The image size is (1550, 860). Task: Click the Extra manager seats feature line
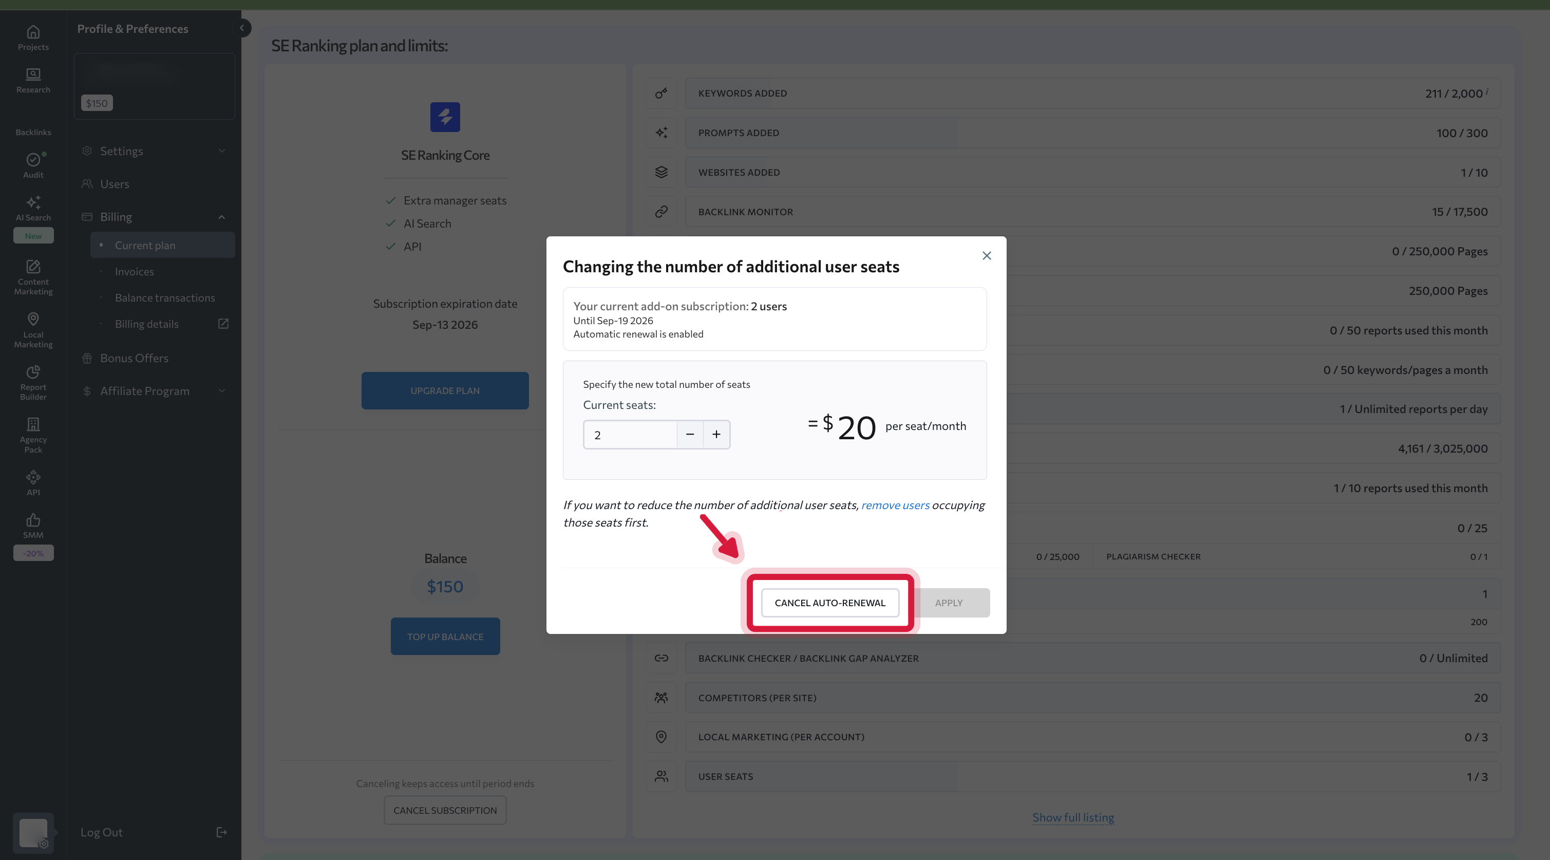(x=446, y=200)
